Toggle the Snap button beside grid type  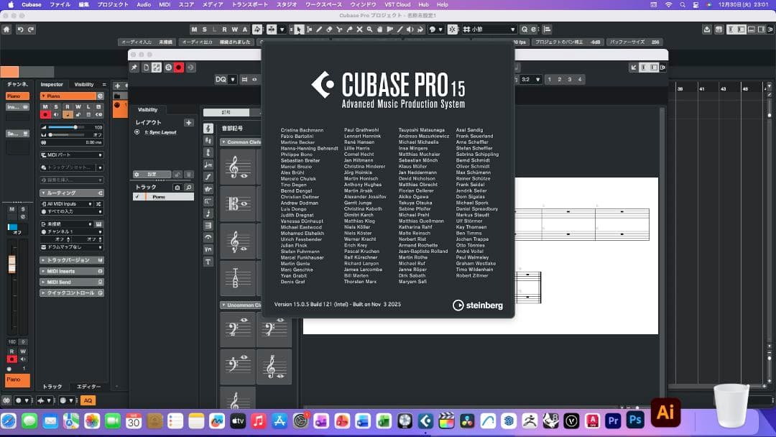pos(453,29)
